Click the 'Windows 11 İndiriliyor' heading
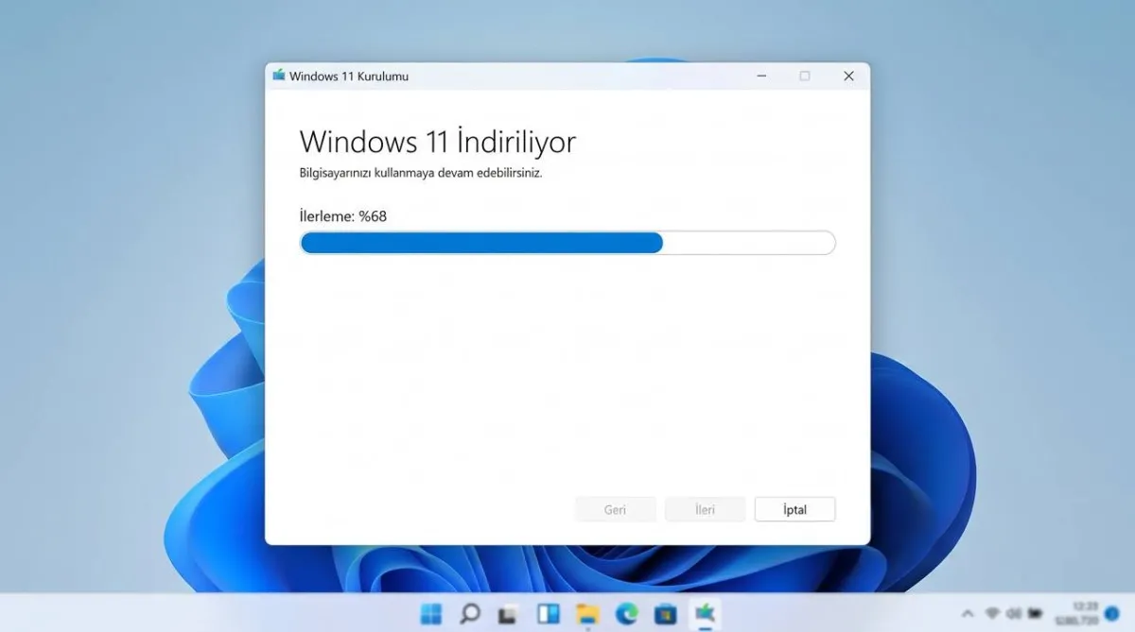This screenshot has height=632, width=1135. tap(437, 142)
